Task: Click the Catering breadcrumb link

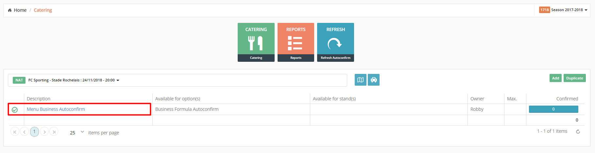Action: (43, 10)
